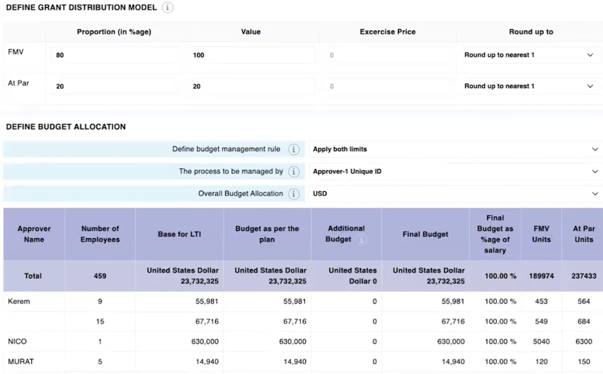Image resolution: width=603 pixels, height=374 pixels.
Task: Click At Par row label
Action: point(18,83)
